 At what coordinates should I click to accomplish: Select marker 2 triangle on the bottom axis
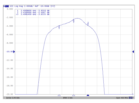[73, 95]
